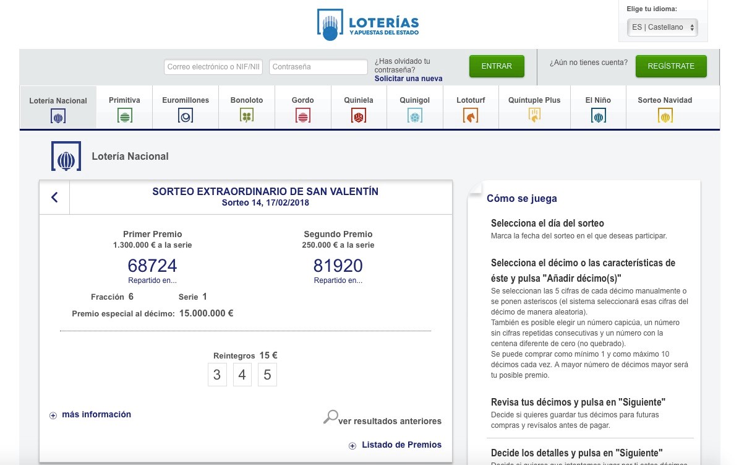Click the Quinigol soccer ball icon
This screenshot has width=739, height=465.
click(415, 116)
